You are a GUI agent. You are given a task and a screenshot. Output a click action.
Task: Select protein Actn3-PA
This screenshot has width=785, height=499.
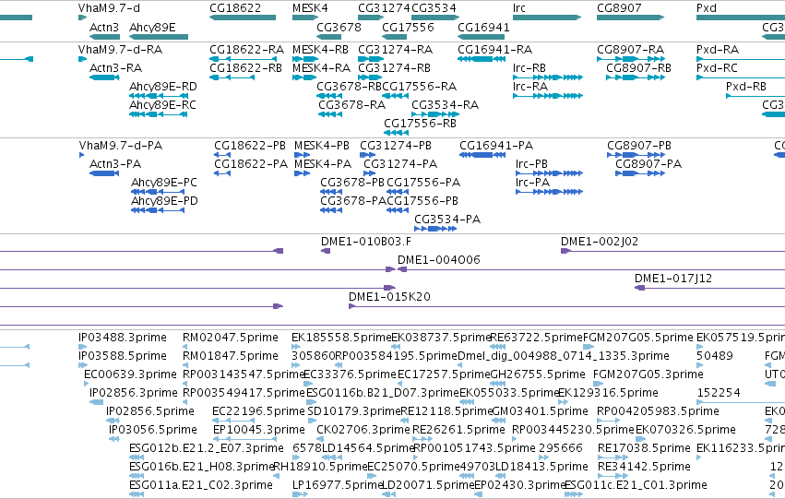coord(104,173)
